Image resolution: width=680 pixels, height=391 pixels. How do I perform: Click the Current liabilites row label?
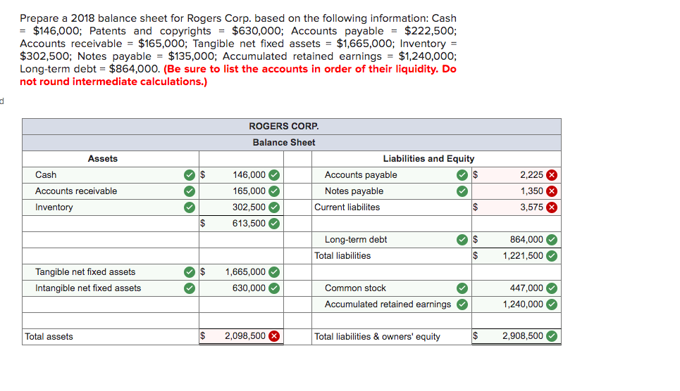pos(347,207)
